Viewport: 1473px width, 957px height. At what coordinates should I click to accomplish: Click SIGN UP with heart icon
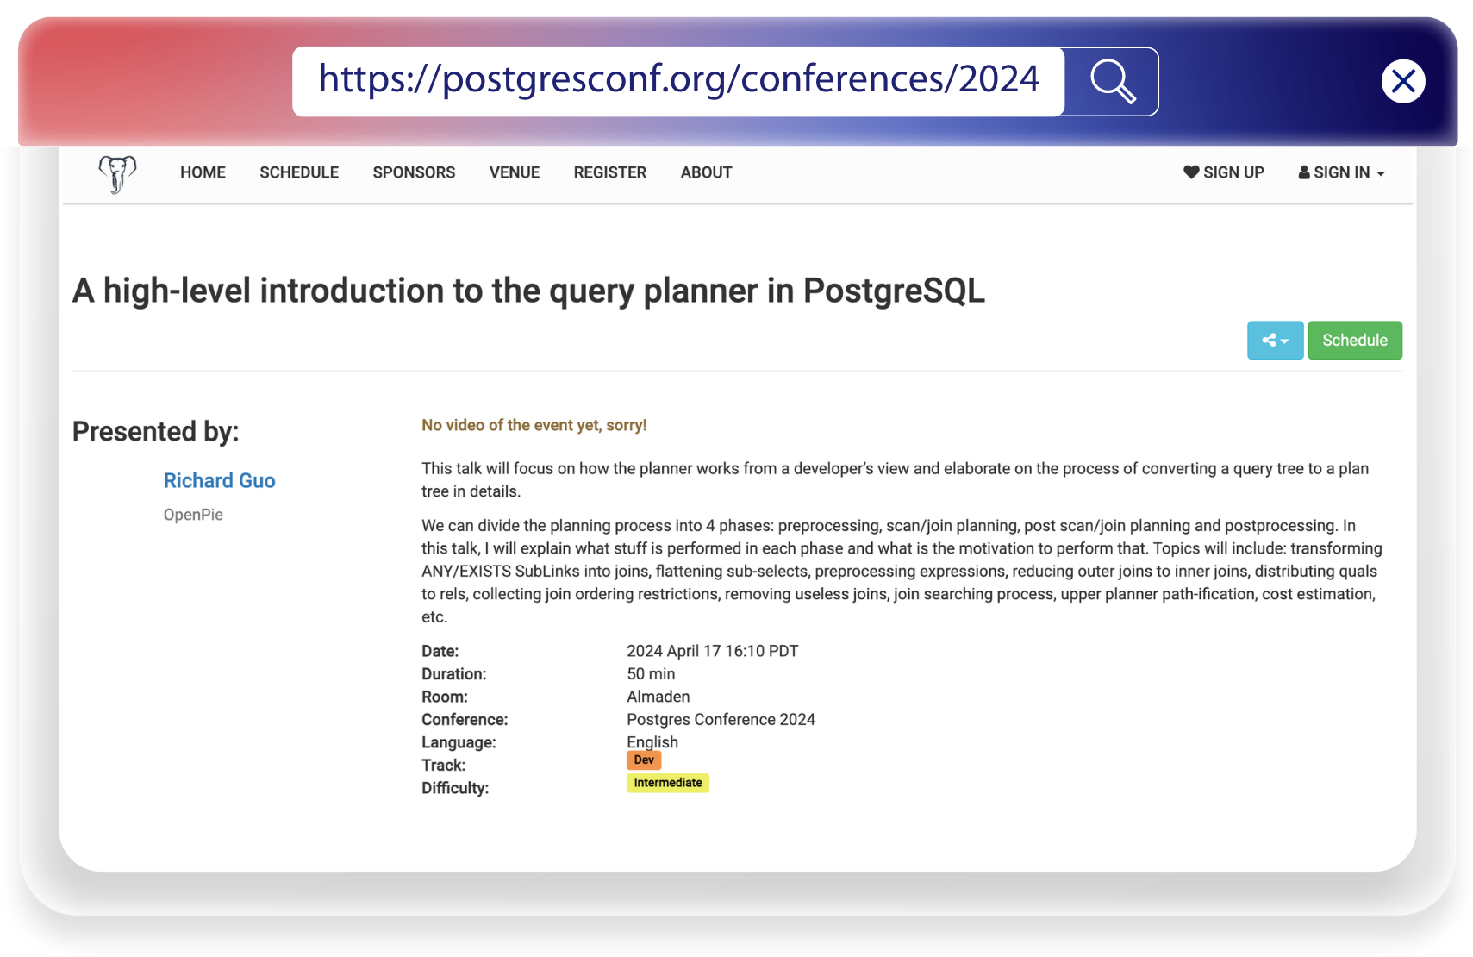tap(1223, 172)
